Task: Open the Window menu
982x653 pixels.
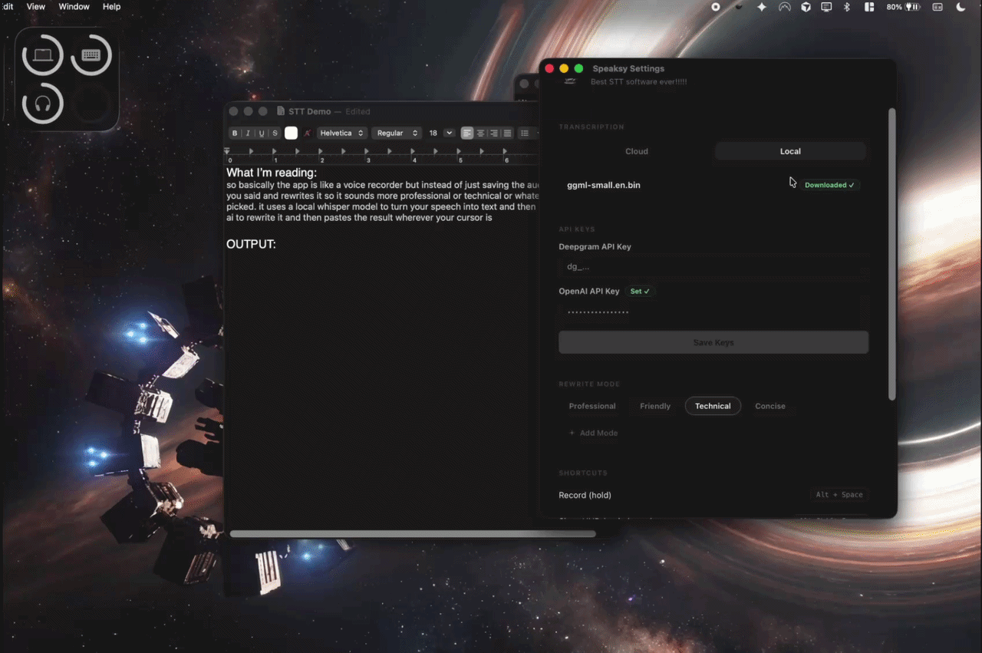Action: point(74,6)
